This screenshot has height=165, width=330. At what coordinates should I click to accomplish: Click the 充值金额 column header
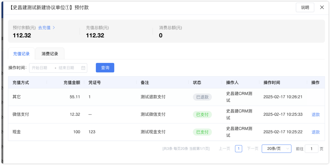click(x=72, y=82)
